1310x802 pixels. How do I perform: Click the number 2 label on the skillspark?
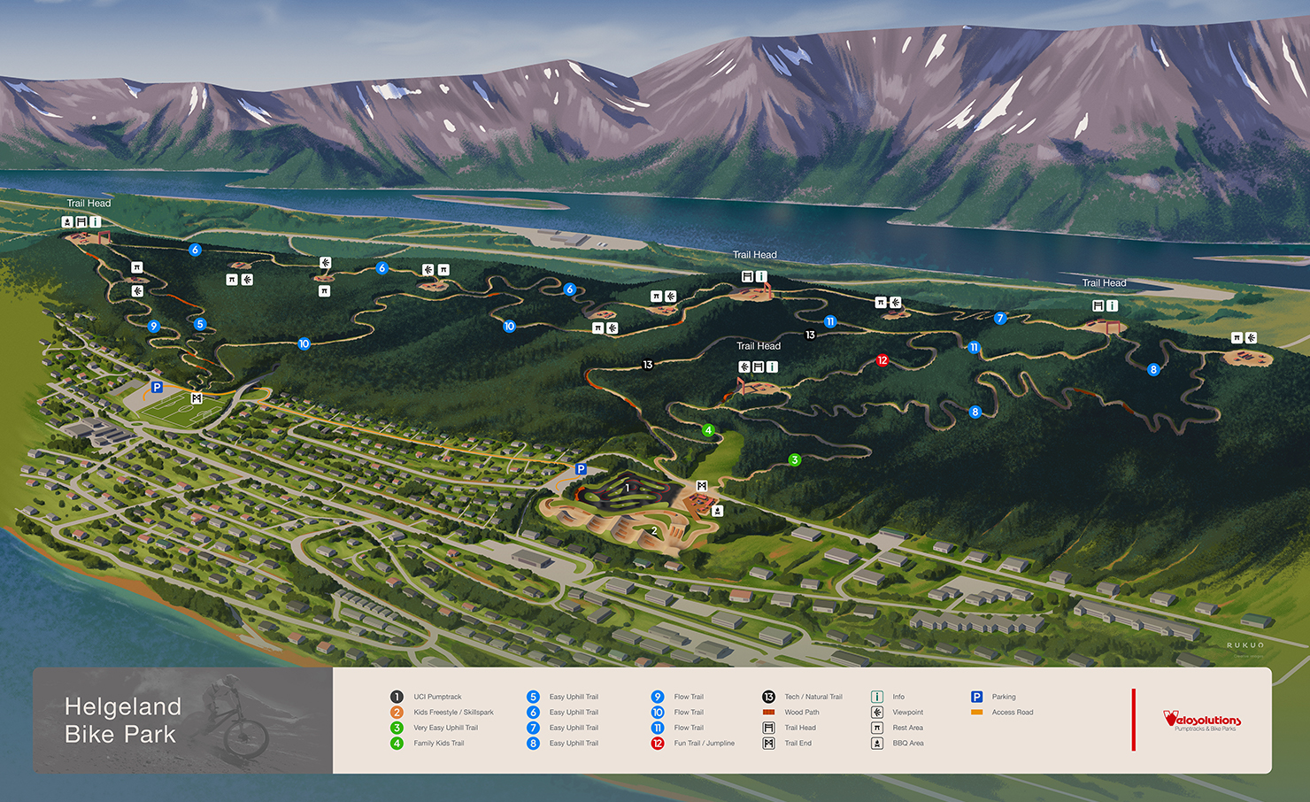[x=654, y=530]
